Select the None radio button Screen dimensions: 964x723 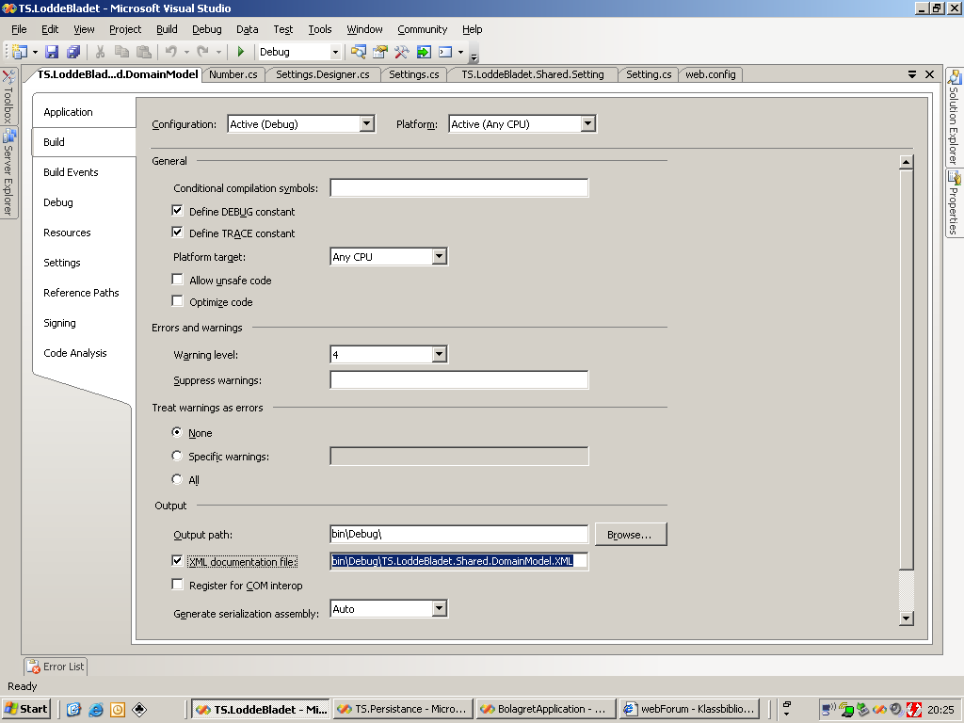click(x=177, y=432)
